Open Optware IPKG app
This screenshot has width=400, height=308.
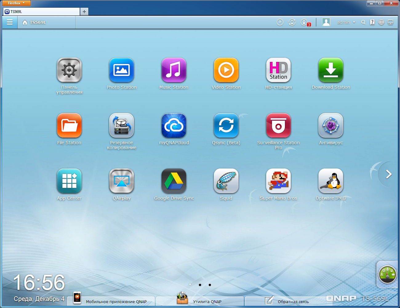click(331, 181)
